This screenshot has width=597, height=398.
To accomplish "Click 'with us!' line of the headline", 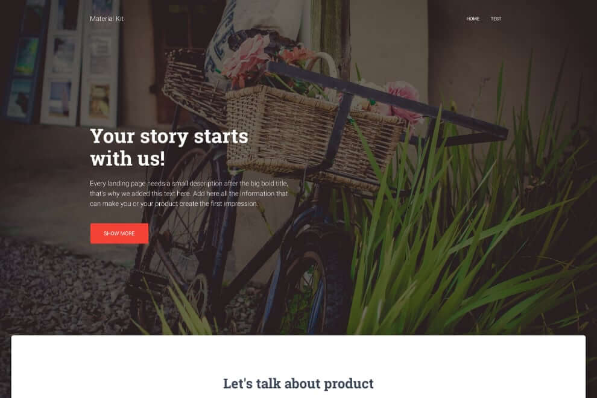I will click(128, 158).
